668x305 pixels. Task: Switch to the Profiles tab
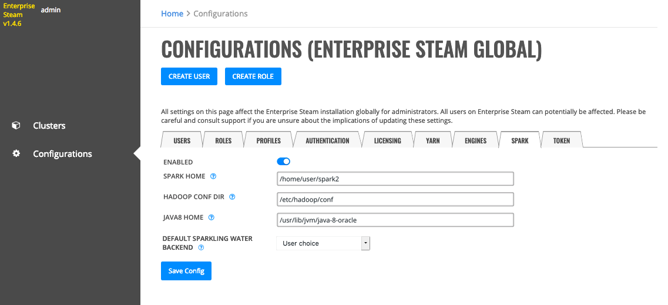click(x=268, y=140)
